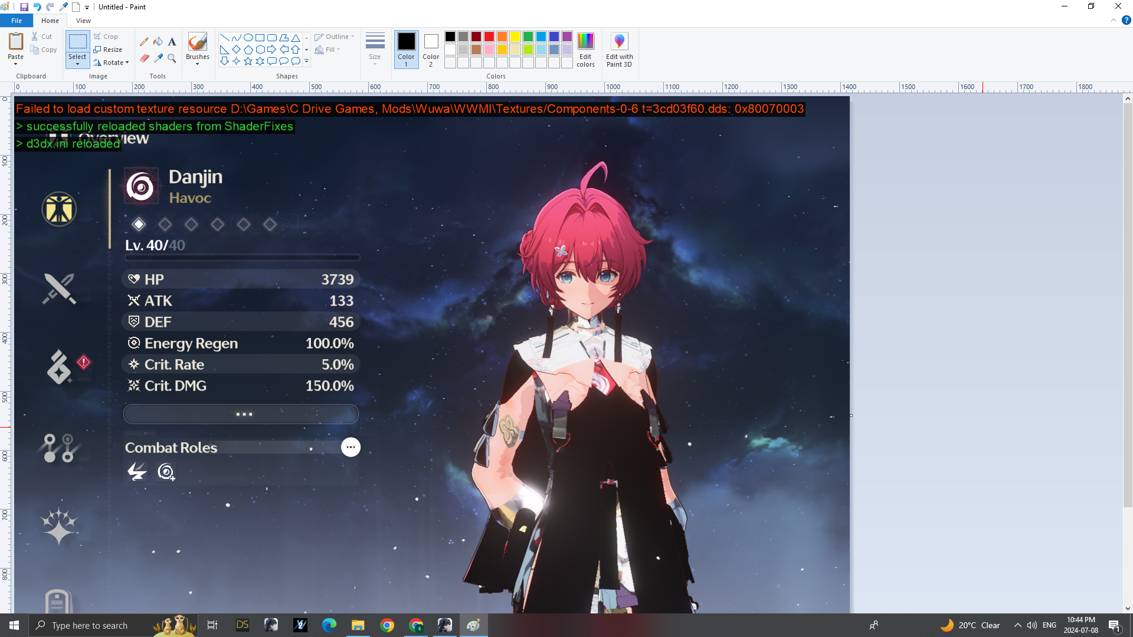The width and height of the screenshot is (1133, 637).
Task: Open the Task View taskbar icon
Action: tap(212, 625)
